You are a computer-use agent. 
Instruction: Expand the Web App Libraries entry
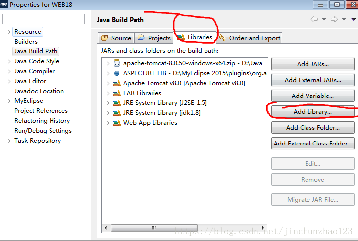pos(108,123)
